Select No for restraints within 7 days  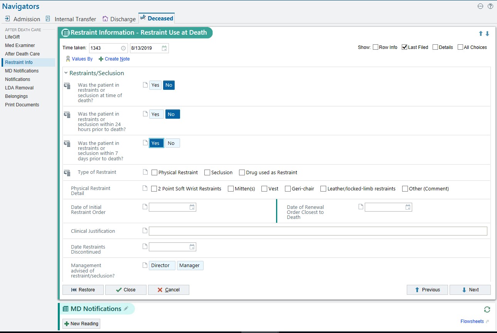click(171, 143)
